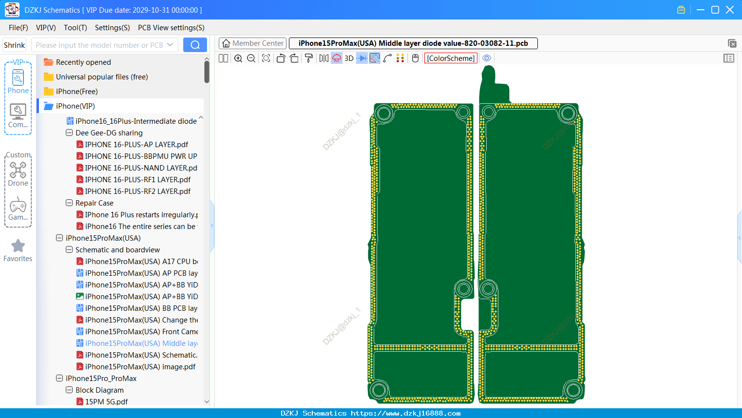Click the zoom out magnifier icon
This screenshot has height=418, width=742.
251,58
